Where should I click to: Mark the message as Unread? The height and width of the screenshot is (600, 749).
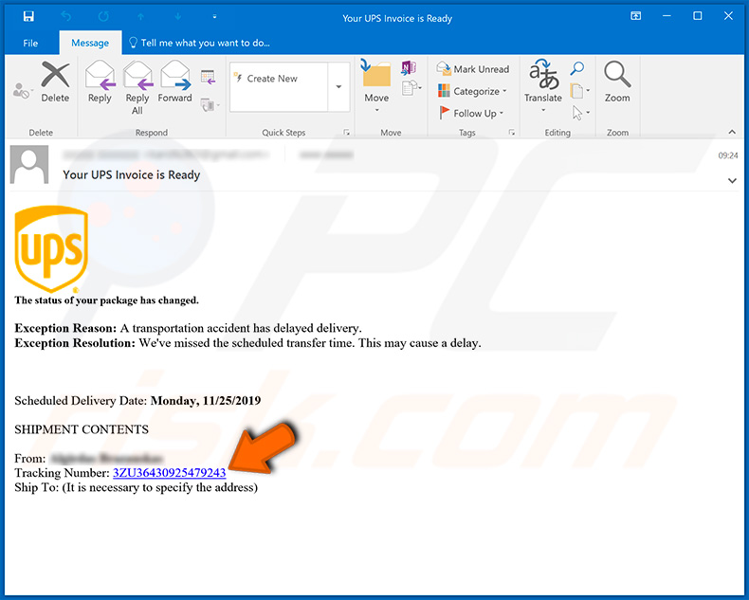point(473,69)
